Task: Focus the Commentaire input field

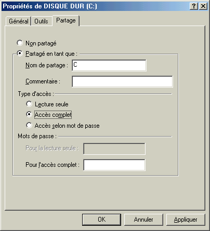Action: [x=122, y=81]
